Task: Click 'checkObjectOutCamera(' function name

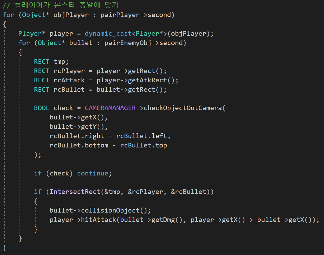Action: [x=185, y=108]
